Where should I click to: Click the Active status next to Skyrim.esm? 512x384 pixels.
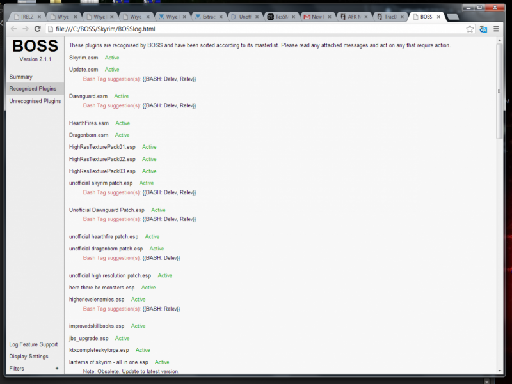click(112, 58)
